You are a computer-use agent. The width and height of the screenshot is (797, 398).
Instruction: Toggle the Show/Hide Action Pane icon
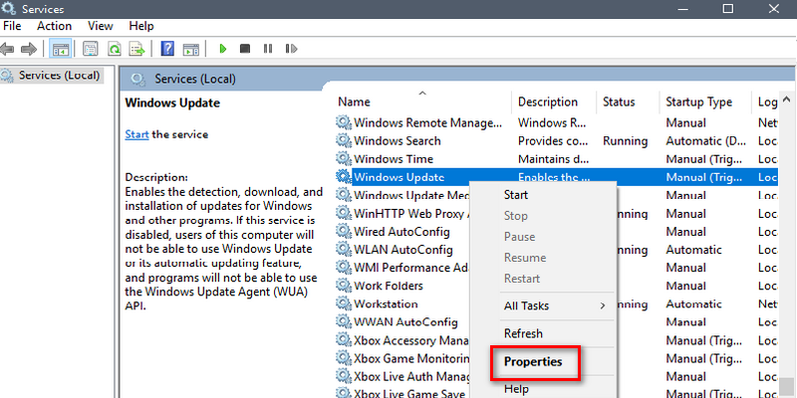tap(190, 48)
